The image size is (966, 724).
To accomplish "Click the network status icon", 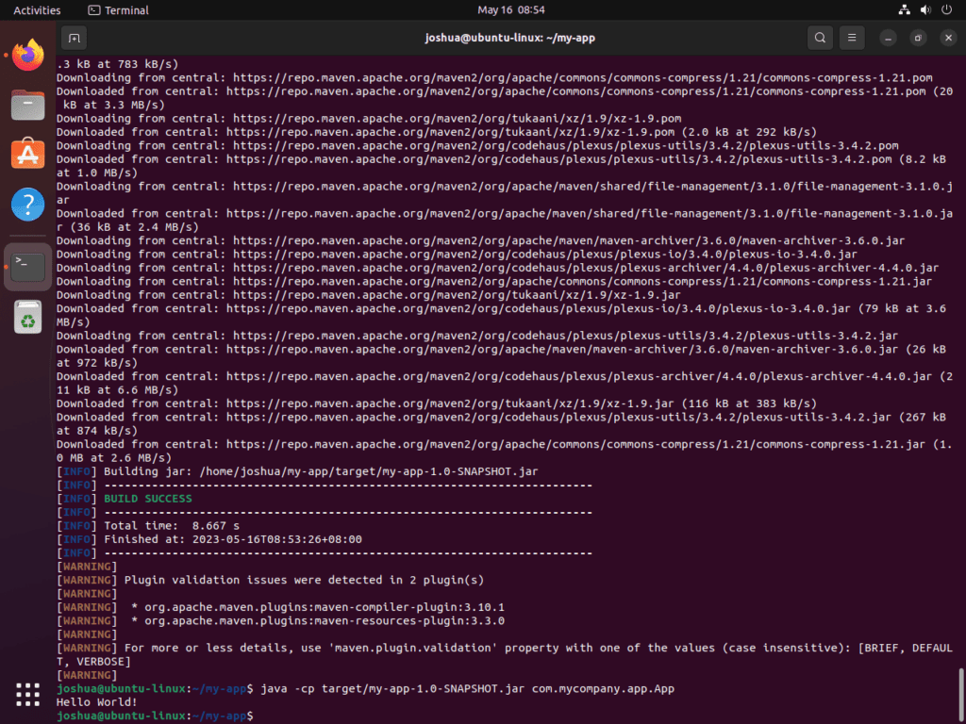I will [x=904, y=9].
